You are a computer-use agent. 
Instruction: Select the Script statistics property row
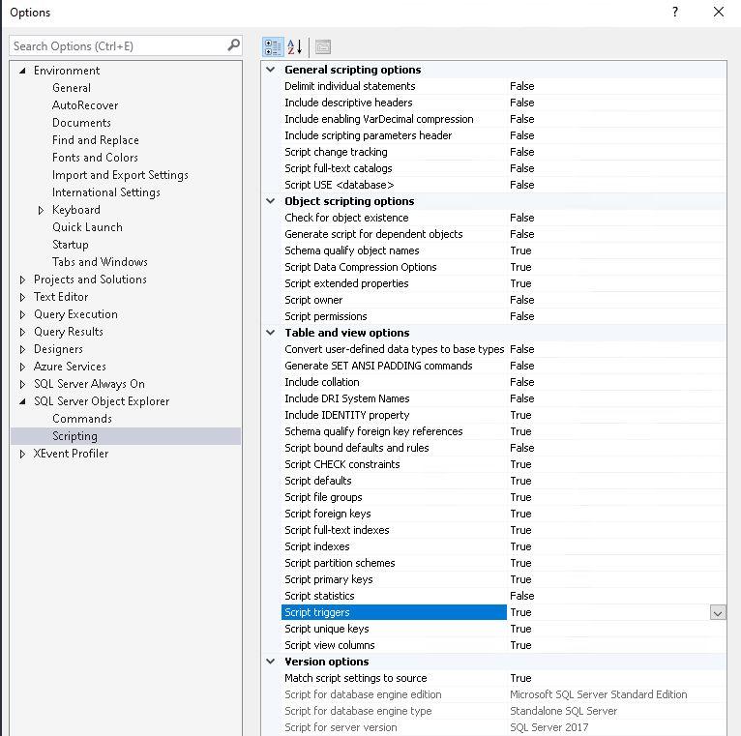click(x=319, y=596)
